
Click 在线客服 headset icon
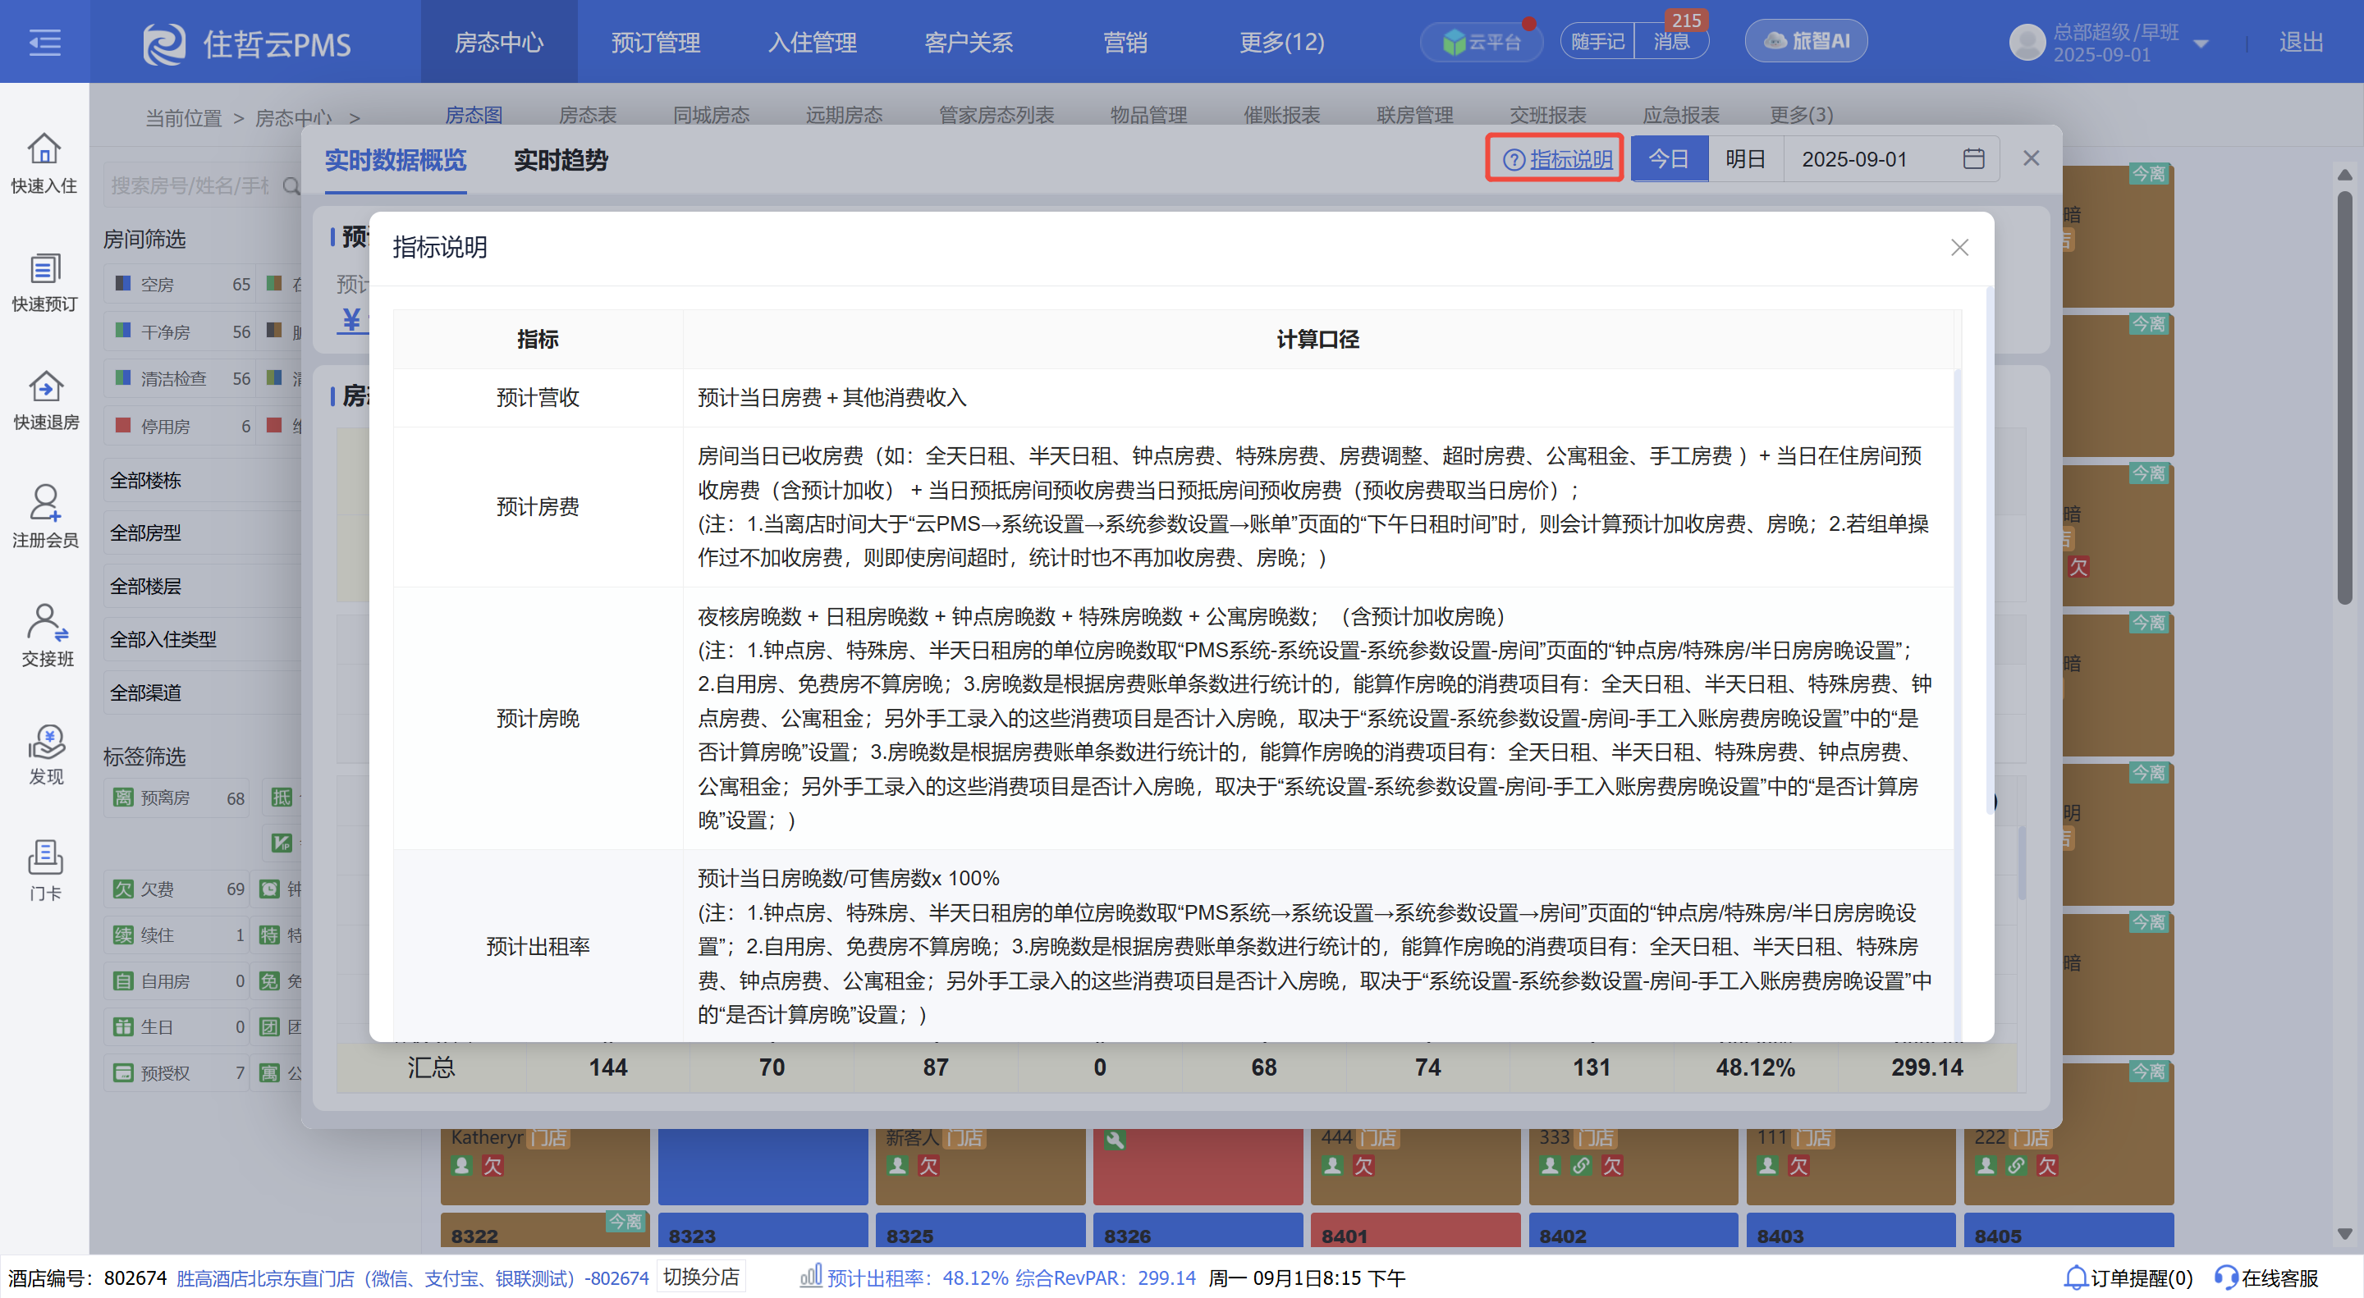click(x=2226, y=1277)
